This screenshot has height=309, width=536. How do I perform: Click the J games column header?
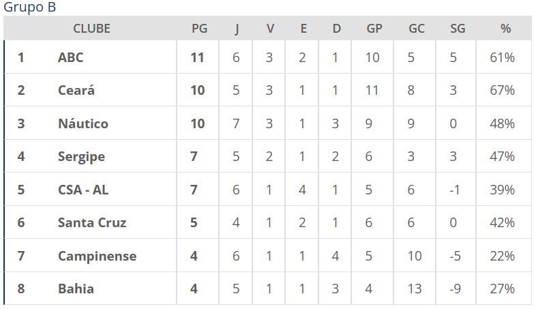(237, 29)
